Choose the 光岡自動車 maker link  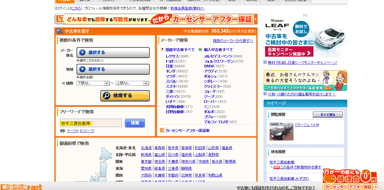pos(175,106)
